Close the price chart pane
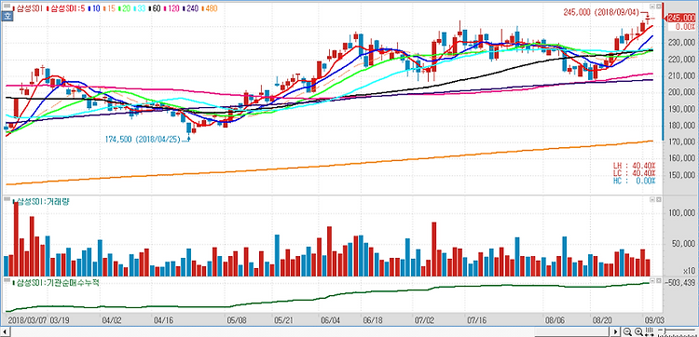699x337 pixels. [658, 7]
